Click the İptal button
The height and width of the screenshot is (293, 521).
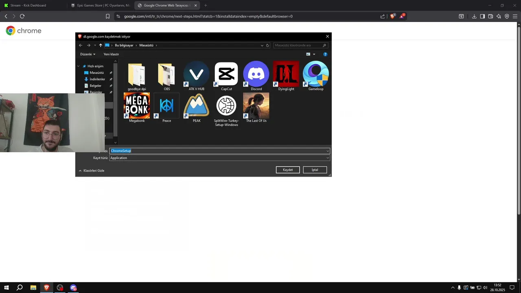pos(315,170)
